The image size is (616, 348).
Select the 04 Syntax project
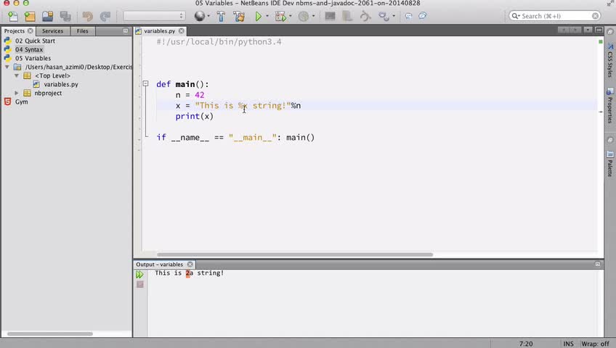point(29,49)
